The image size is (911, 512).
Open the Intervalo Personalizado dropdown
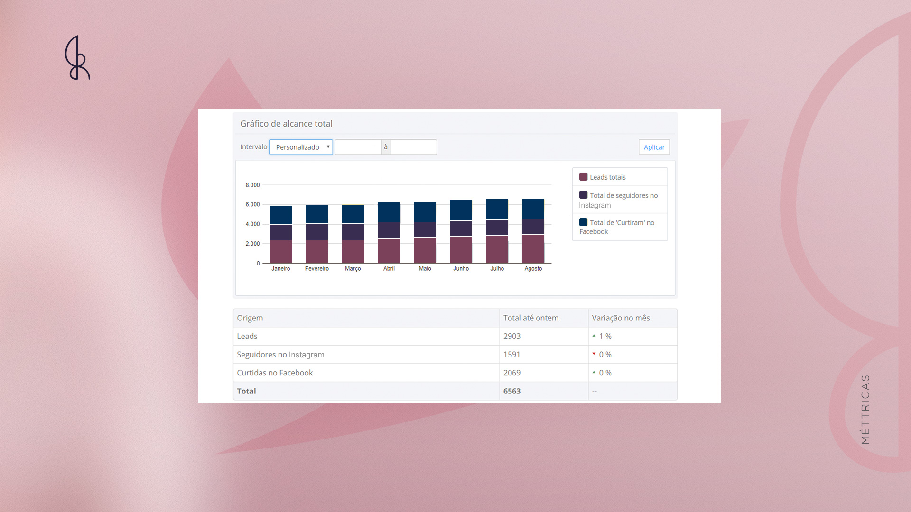[x=301, y=147]
